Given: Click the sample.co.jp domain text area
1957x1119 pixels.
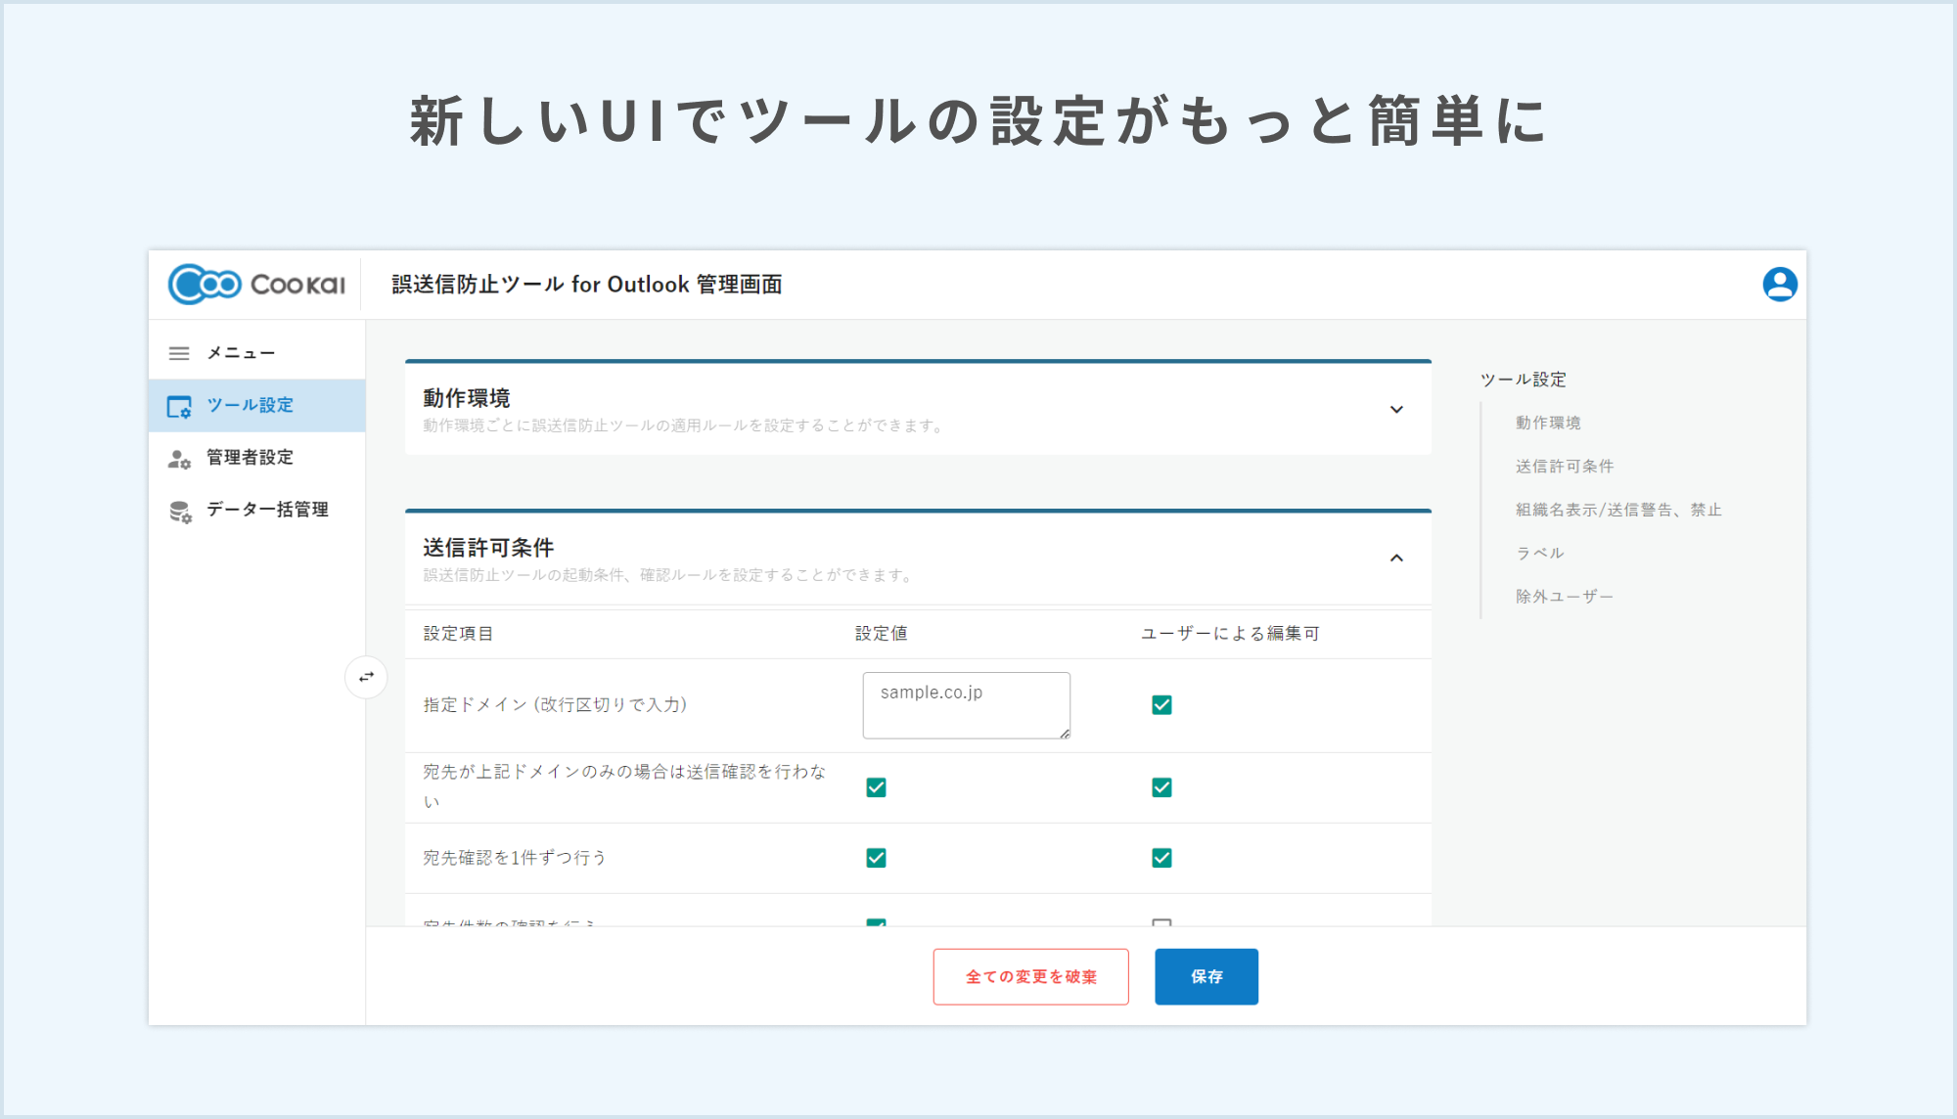Looking at the screenshot, I should 966,705.
